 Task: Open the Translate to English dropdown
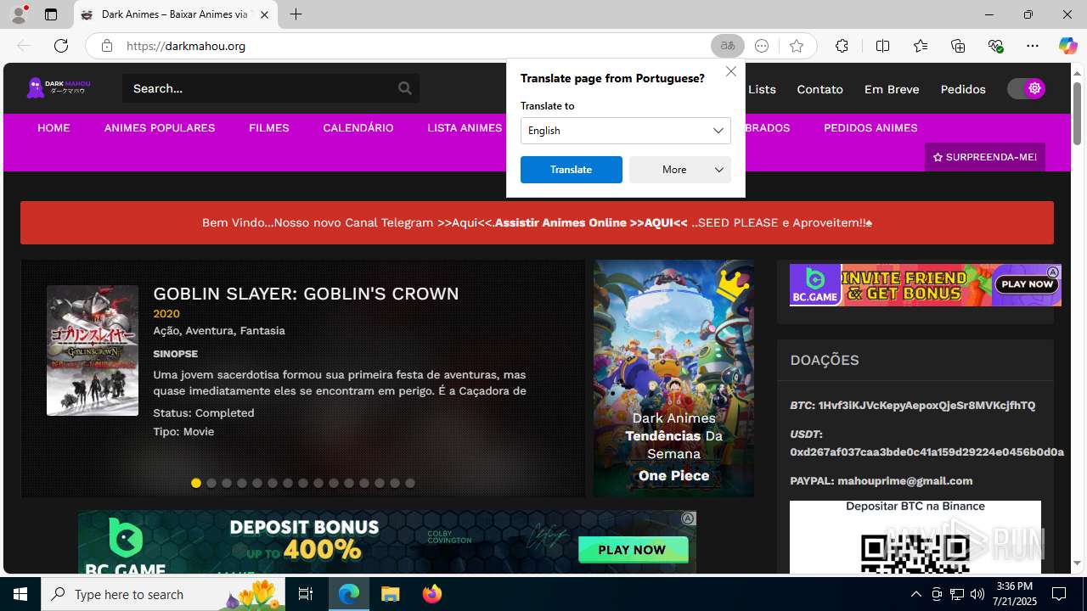626,131
